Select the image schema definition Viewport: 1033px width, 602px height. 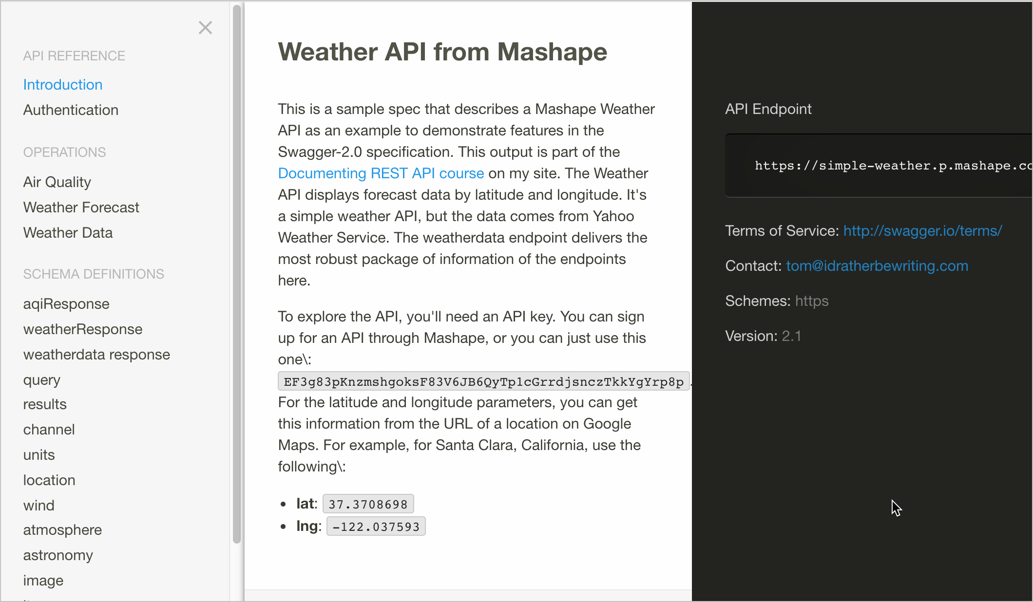[43, 581]
